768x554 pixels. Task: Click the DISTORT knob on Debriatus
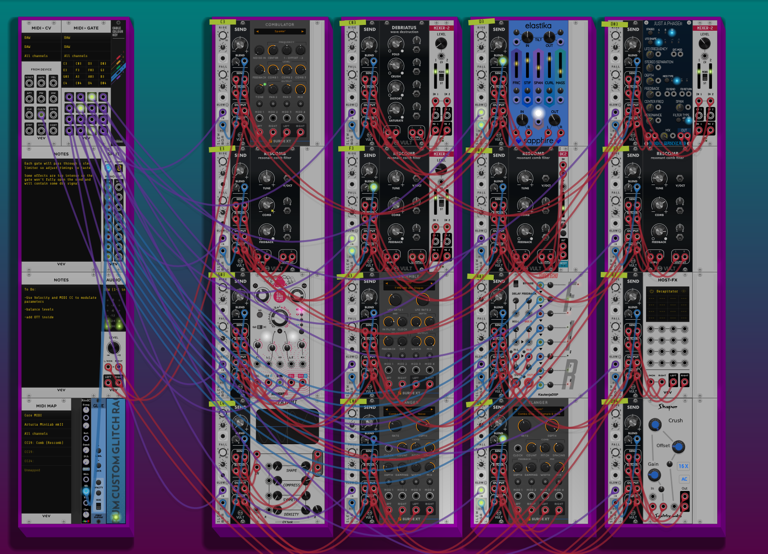[x=396, y=88]
